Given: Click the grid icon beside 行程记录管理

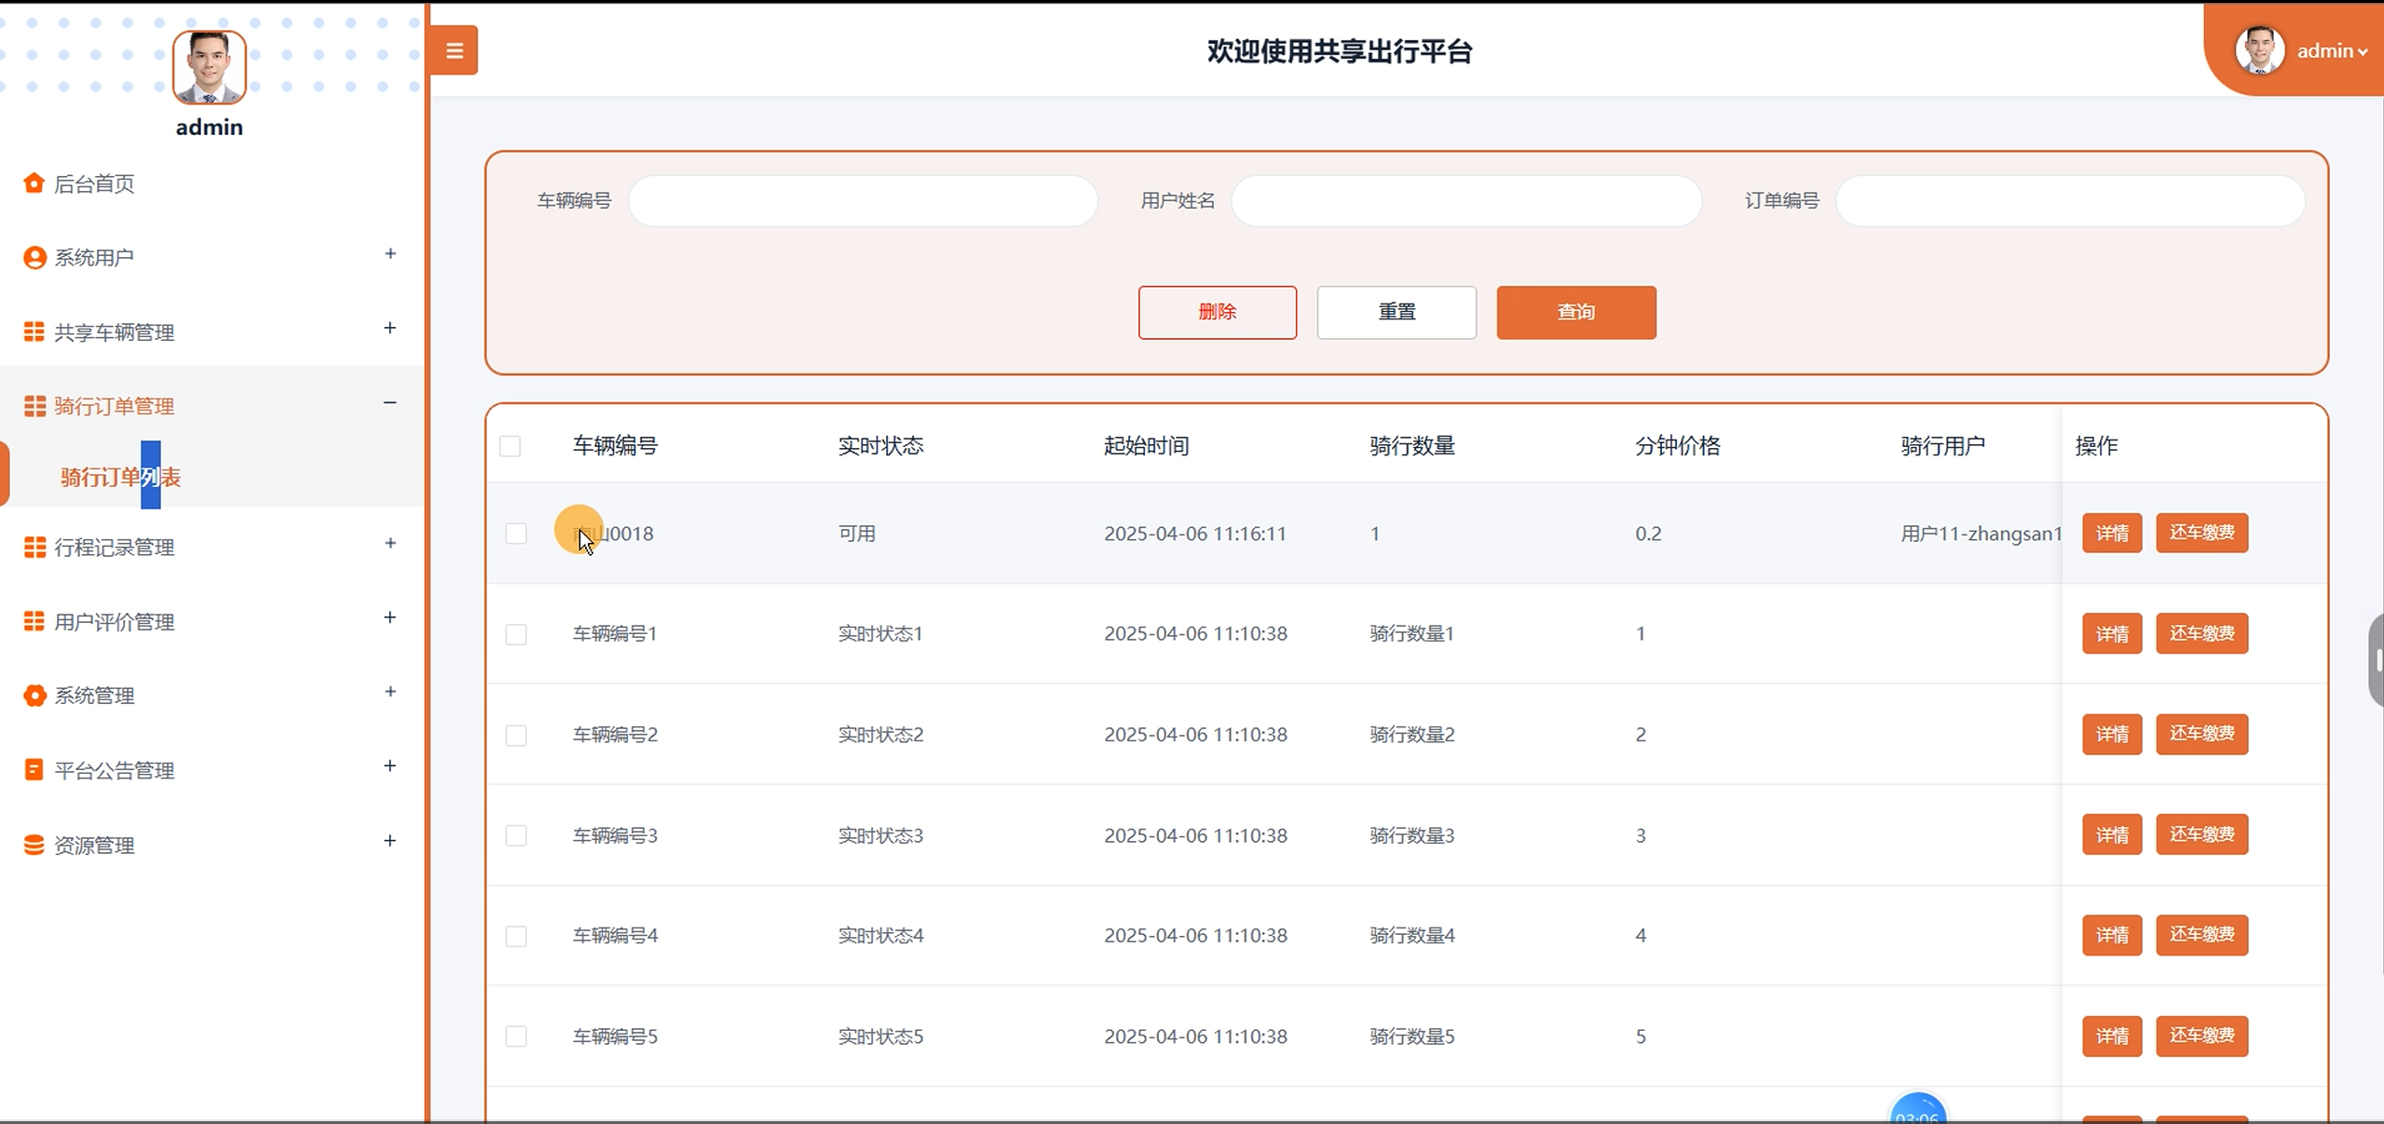Looking at the screenshot, I should coord(34,547).
